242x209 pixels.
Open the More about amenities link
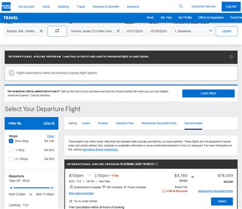pos(81,193)
